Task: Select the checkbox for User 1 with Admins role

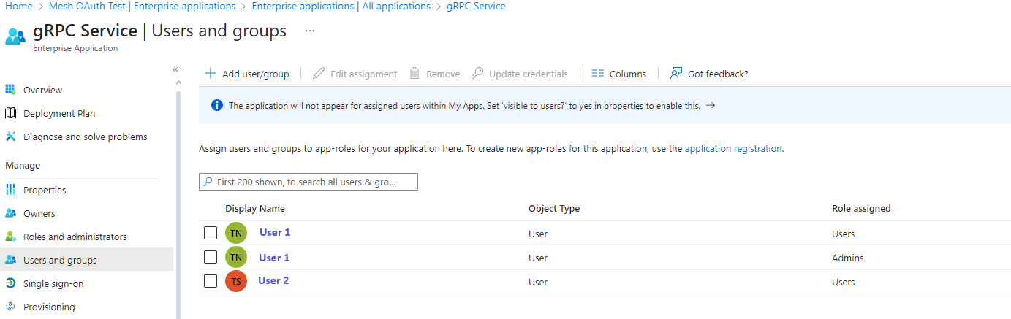Action: pyautogui.click(x=211, y=257)
